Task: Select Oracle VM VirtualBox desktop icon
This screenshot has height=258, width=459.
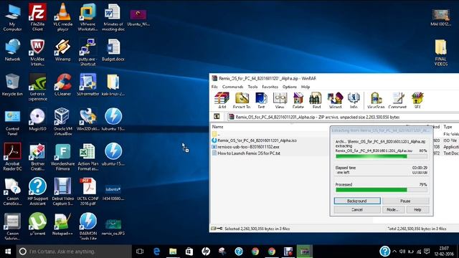Action: point(62,122)
